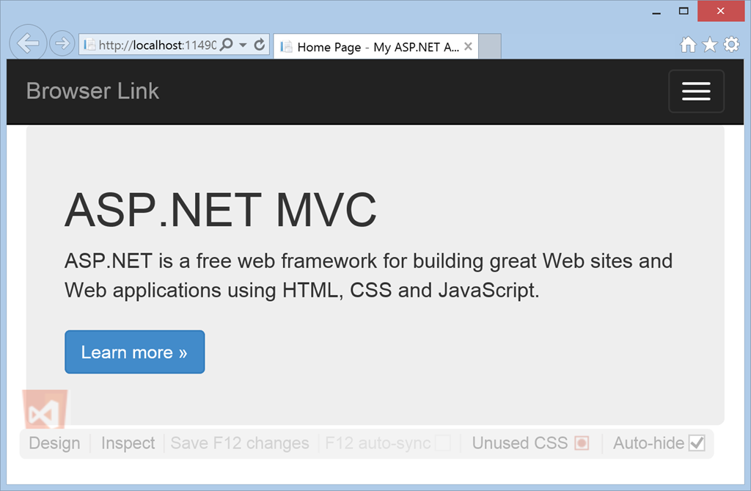Click the Learn more button
Image resolution: width=751 pixels, height=491 pixels.
coord(134,352)
